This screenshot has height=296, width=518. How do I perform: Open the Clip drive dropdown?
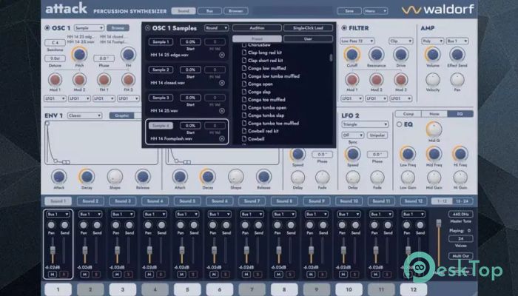(401, 41)
